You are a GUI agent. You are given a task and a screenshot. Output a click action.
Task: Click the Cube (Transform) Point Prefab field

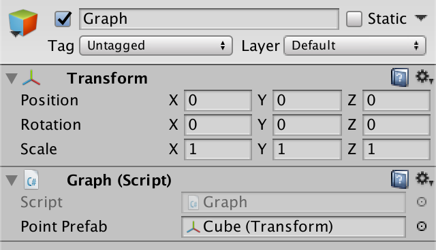294,227
